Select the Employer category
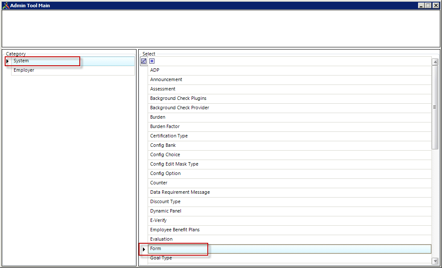The width and height of the screenshot is (442, 268). coord(24,70)
